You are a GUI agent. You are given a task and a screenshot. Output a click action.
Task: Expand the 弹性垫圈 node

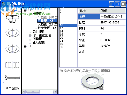30,32
